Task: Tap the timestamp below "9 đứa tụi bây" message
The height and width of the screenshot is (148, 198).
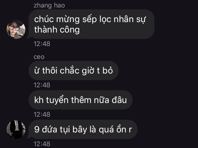Action: [42, 144]
